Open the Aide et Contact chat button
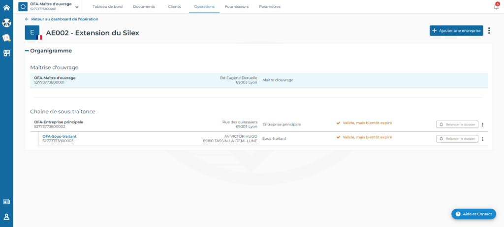 click(473, 214)
